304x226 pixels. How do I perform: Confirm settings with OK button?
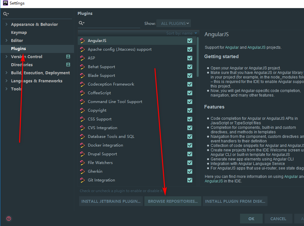[x=251, y=219]
